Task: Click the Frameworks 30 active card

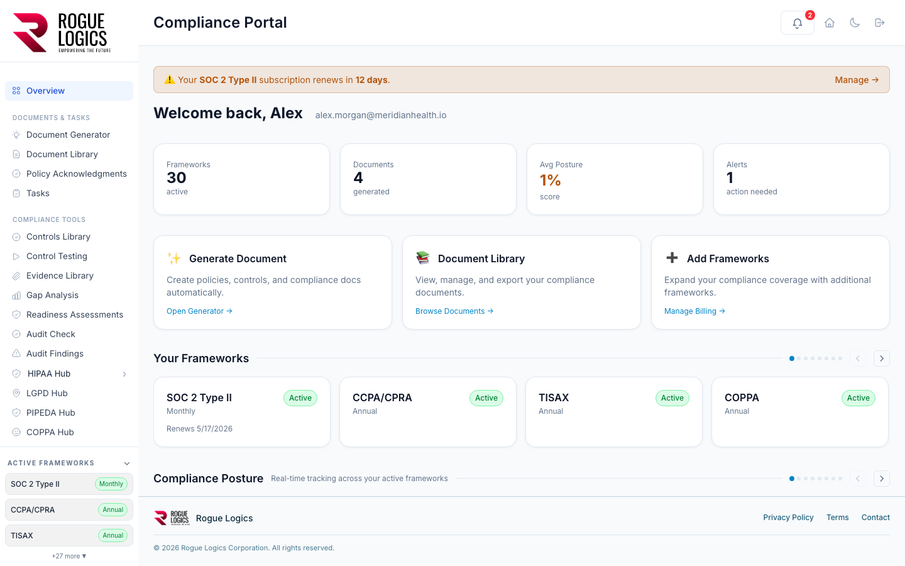Action: click(242, 179)
